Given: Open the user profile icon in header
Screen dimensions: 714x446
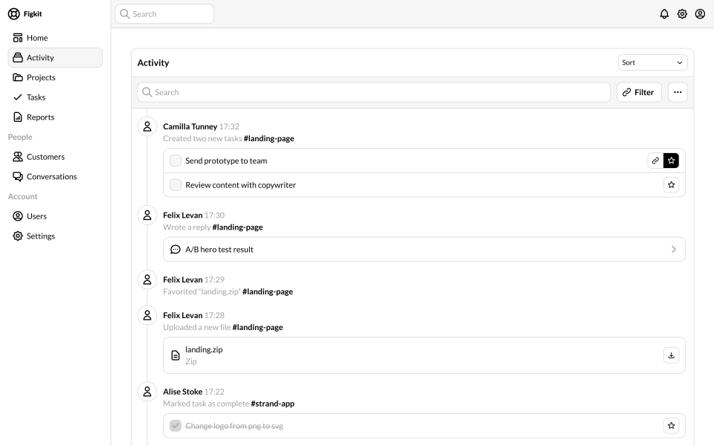Looking at the screenshot, I should pos(700,14).
